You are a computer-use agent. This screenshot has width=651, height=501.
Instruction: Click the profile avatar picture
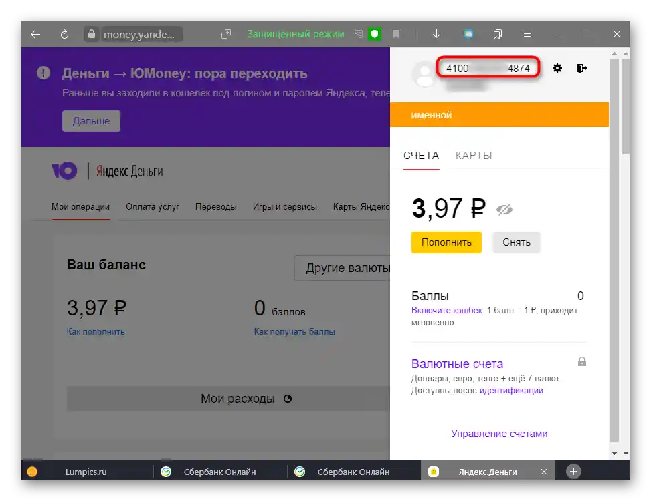[424, 75]
